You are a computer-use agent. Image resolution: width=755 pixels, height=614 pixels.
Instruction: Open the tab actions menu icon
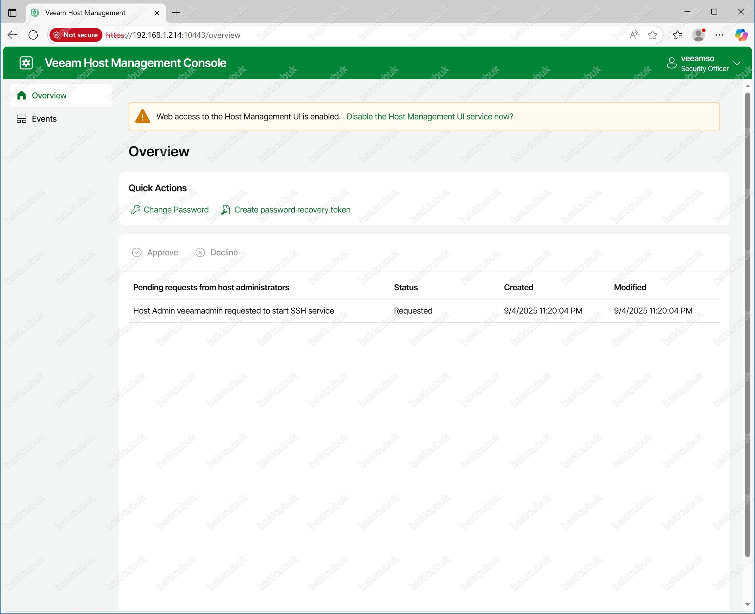[x=12, y=13]
